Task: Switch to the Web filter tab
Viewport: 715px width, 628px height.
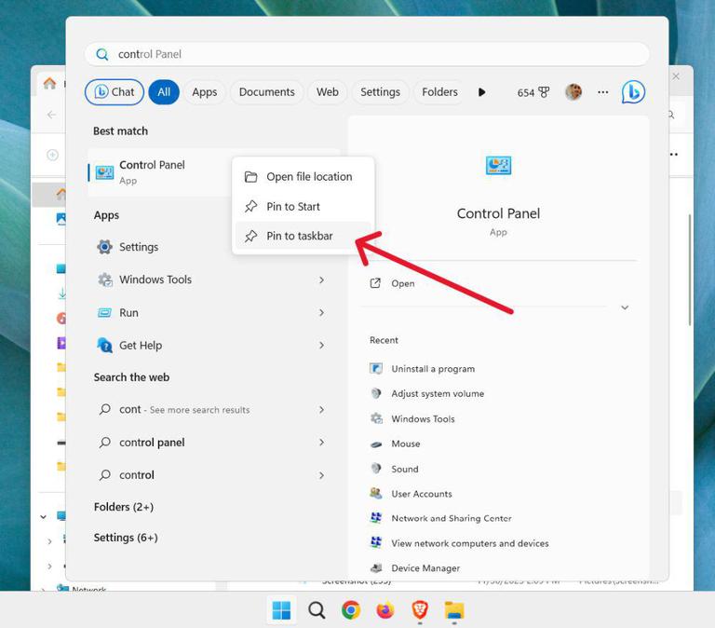Action: [x=328, y=92]
